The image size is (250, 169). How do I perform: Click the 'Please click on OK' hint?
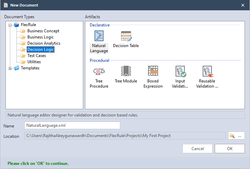click(38, 164)
